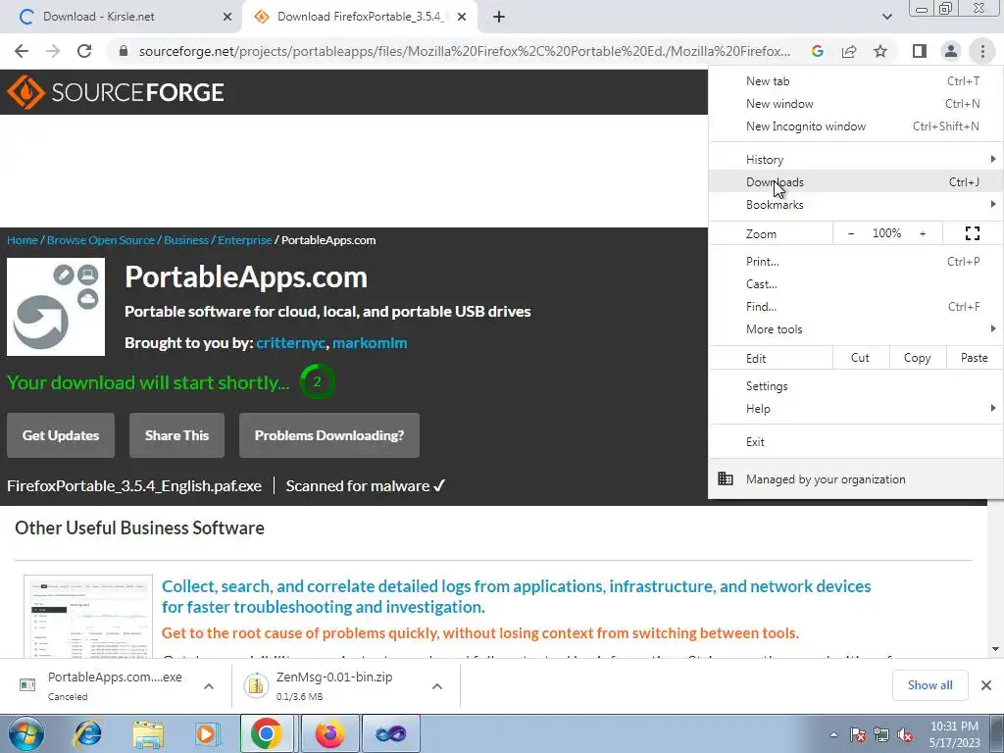Open Settings from the menu
This screenshot has width=1004, height=753.
856,386
